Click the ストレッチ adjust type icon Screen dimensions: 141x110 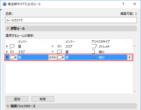[94, 46]
